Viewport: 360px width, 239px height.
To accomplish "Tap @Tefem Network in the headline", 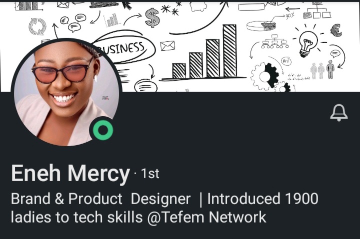I will click(x=206, y=217).
